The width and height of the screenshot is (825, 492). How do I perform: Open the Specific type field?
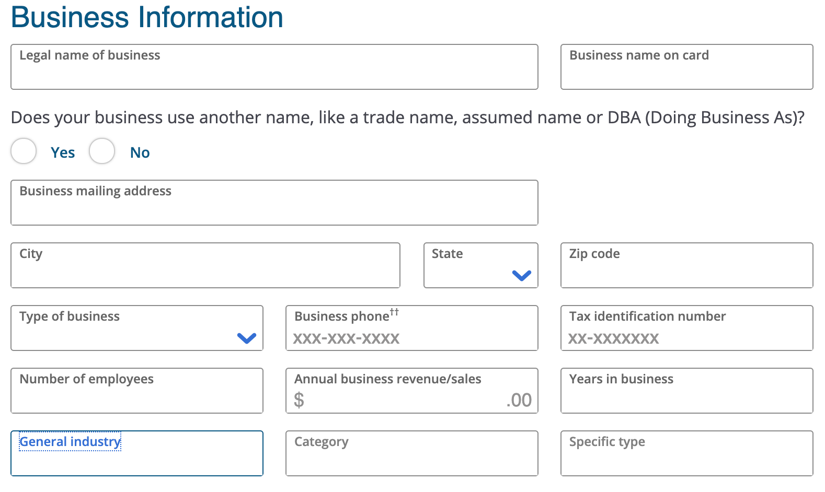687,453
